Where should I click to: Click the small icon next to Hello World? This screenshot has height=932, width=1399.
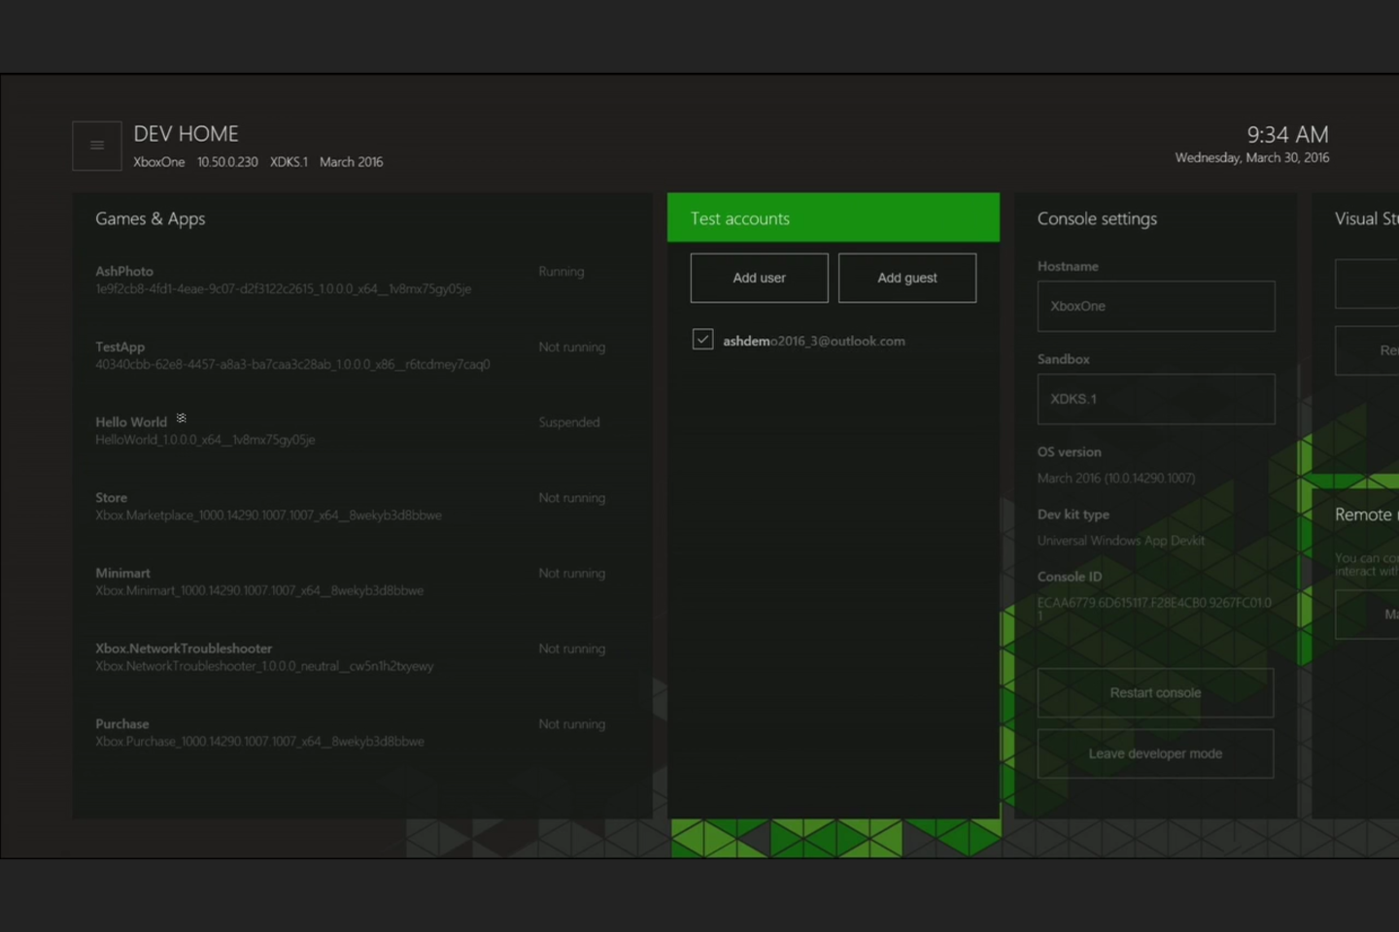point(182,418)
